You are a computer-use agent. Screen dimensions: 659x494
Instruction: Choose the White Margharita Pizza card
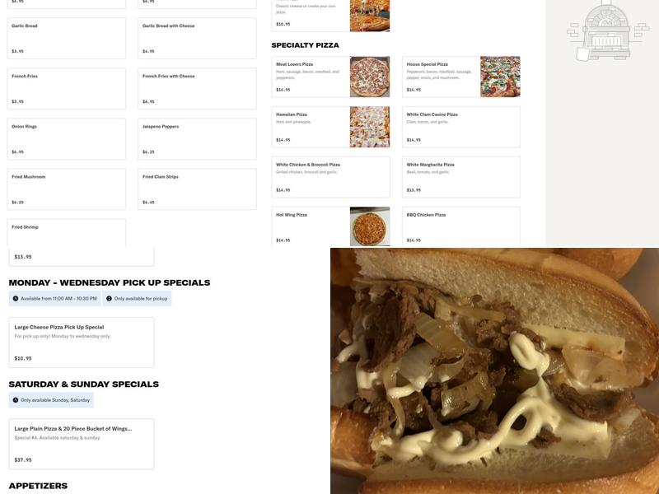pos(461,177)
